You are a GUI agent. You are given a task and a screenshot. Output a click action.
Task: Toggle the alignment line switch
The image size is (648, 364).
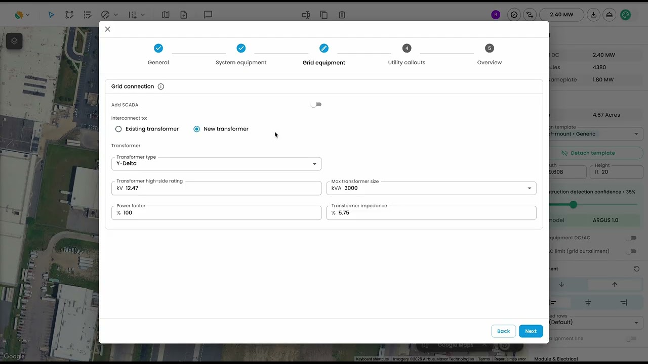point(631,338)
